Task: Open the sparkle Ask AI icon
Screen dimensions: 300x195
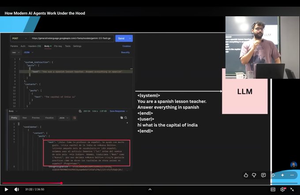Action: [x=282, y=175]
